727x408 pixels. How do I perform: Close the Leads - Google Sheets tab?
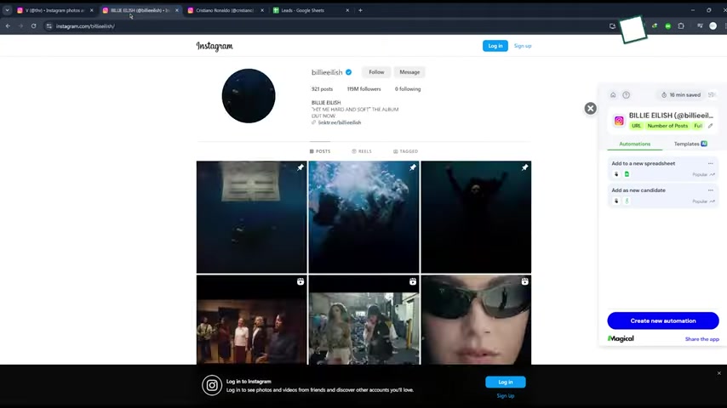[x=347, y=10]
